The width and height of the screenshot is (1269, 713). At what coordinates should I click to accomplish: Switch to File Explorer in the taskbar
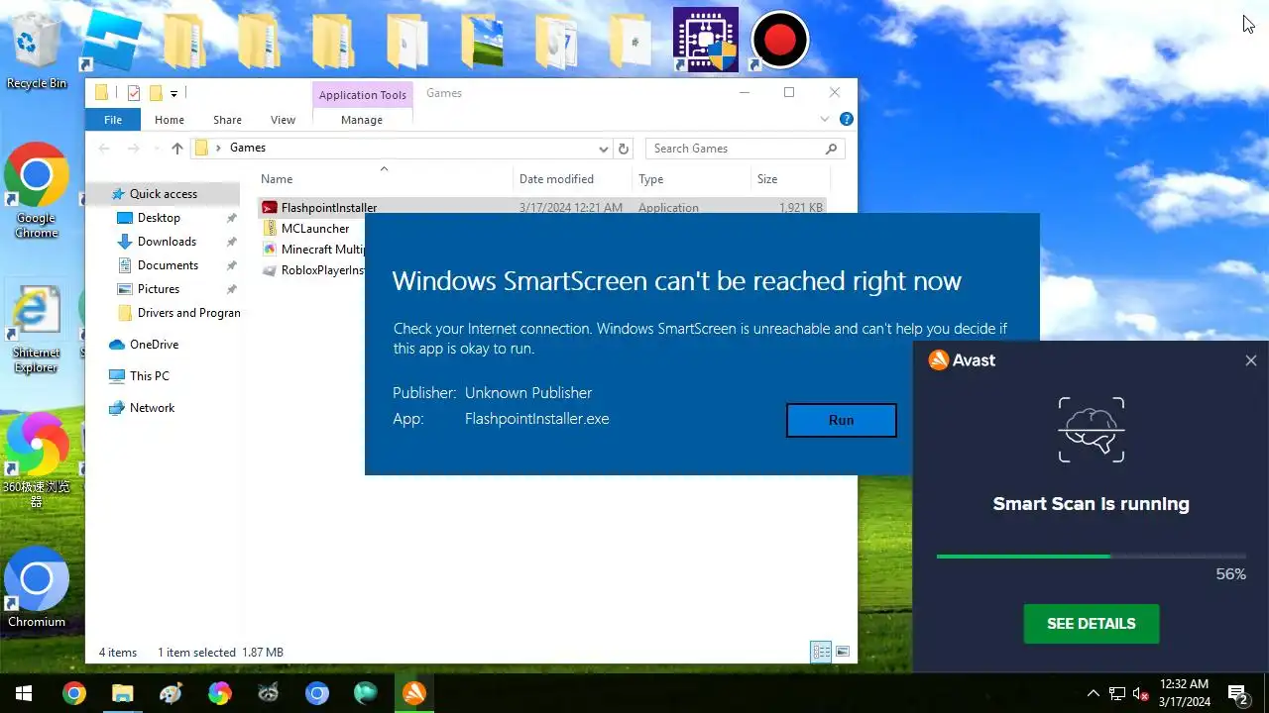[x=122, y=693]
